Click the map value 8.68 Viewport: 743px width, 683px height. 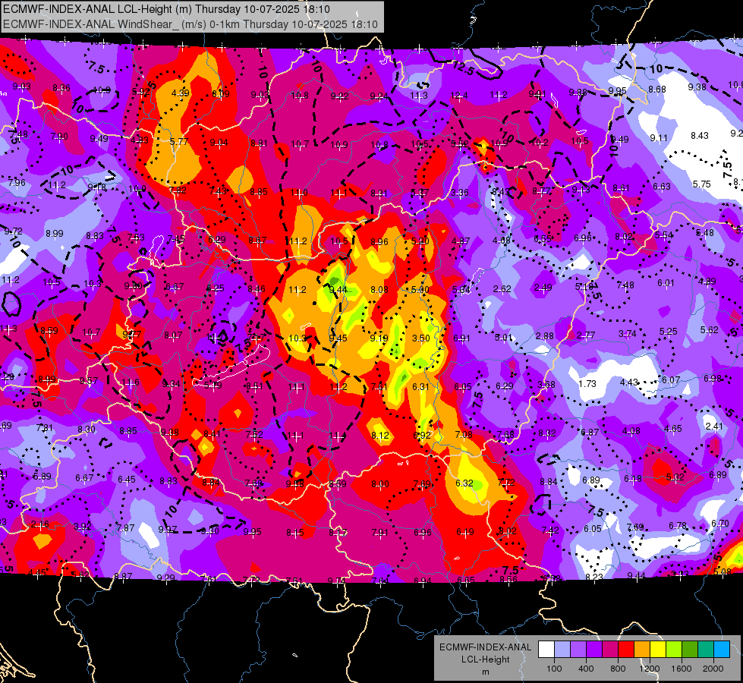657,89
